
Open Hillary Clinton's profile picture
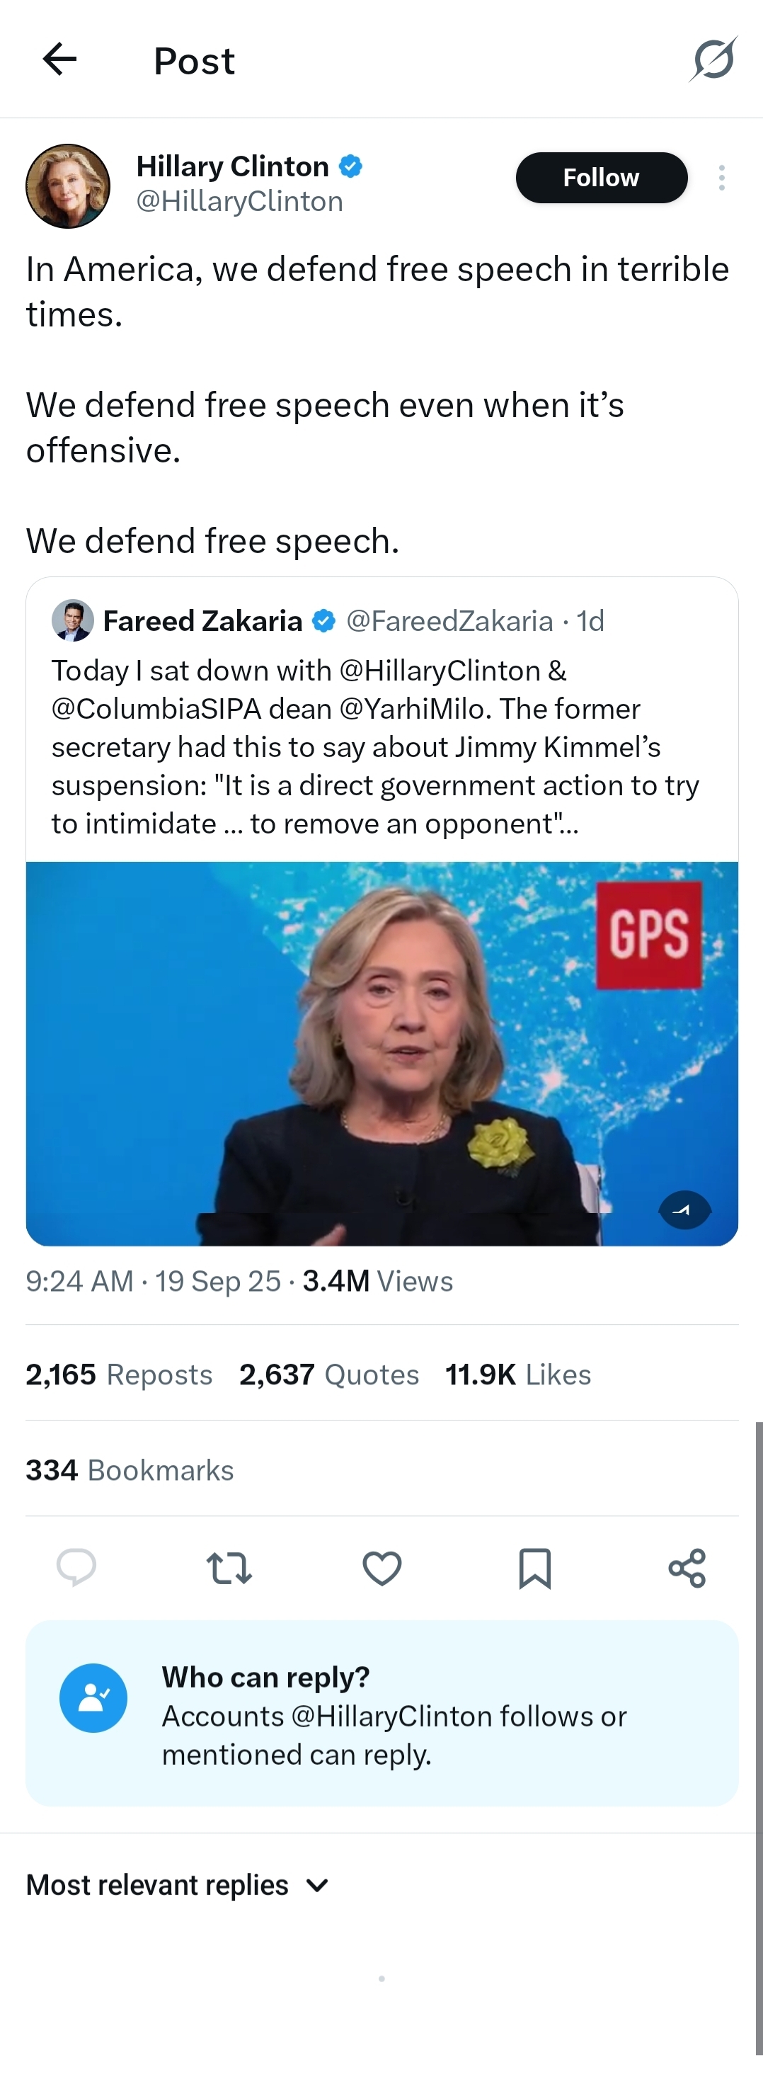tap(68, 186)
